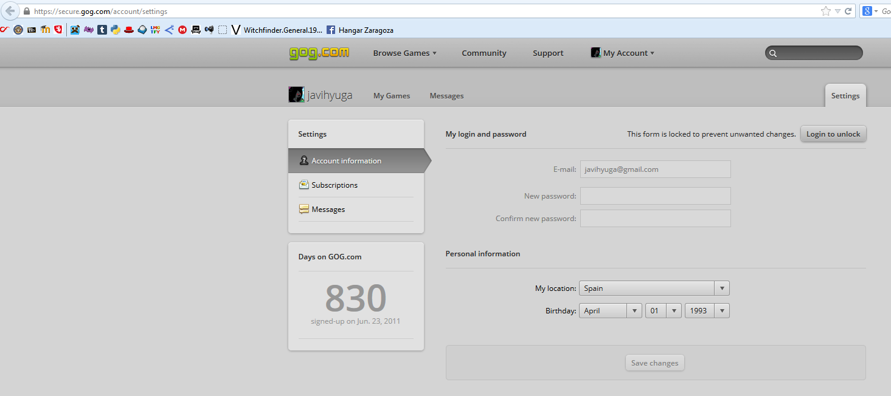Image resolution: width=891 pixels, height=396 pixels.
Task: Open the red shield bookmark icon
Action: click(58, 29)
